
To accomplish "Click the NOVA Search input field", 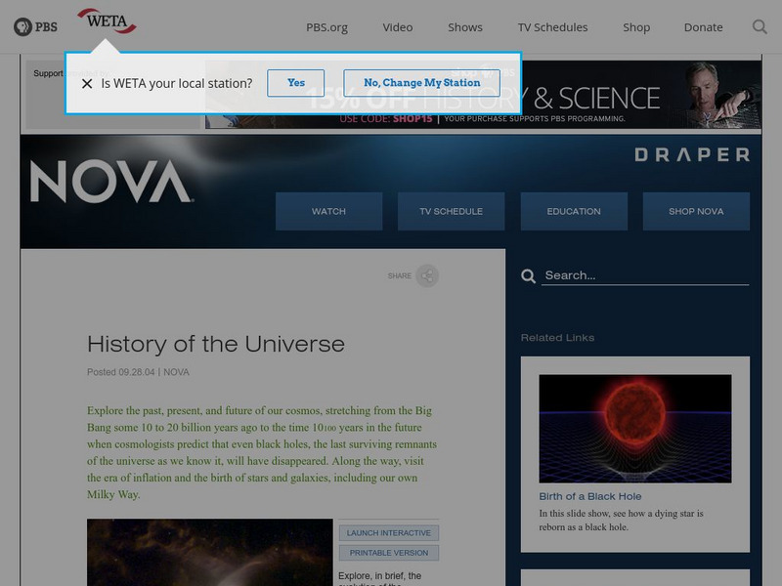I will pyautogui.click(x=645, y=275).
